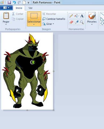Viewport: 104px width, 129px height.
Task: Switch to the Ver tab
Action: pyautogui.click(x=31, y=8)
